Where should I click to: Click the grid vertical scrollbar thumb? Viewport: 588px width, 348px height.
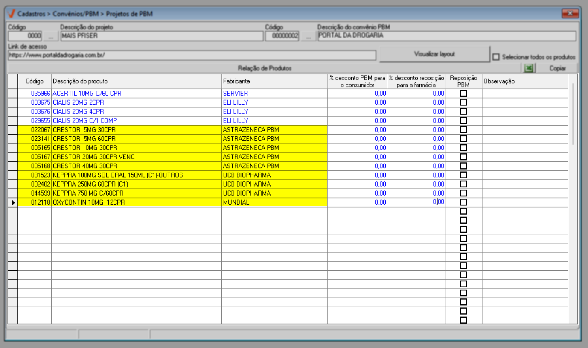[x=573, y=114]
